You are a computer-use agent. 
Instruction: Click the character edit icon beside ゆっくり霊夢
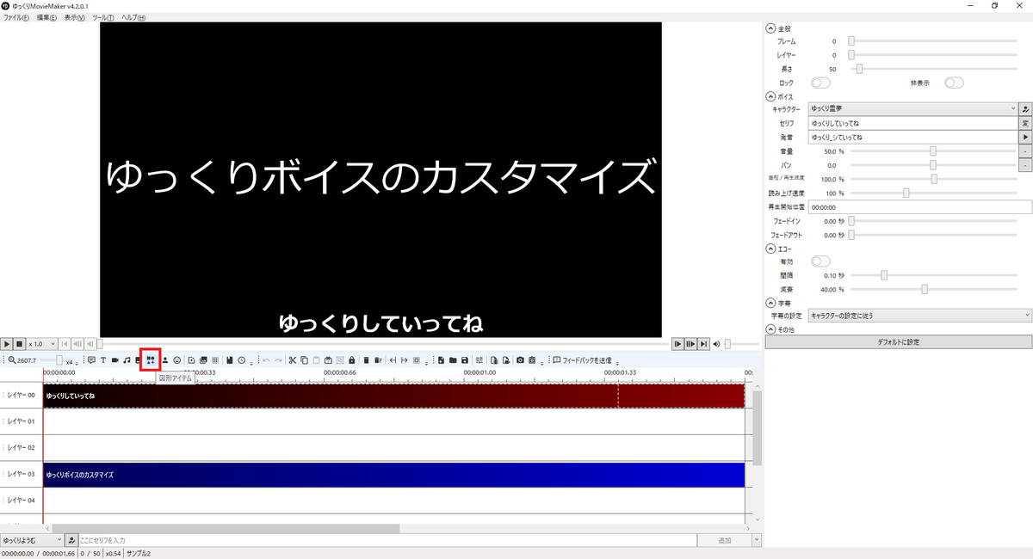tap(1026, 110)
